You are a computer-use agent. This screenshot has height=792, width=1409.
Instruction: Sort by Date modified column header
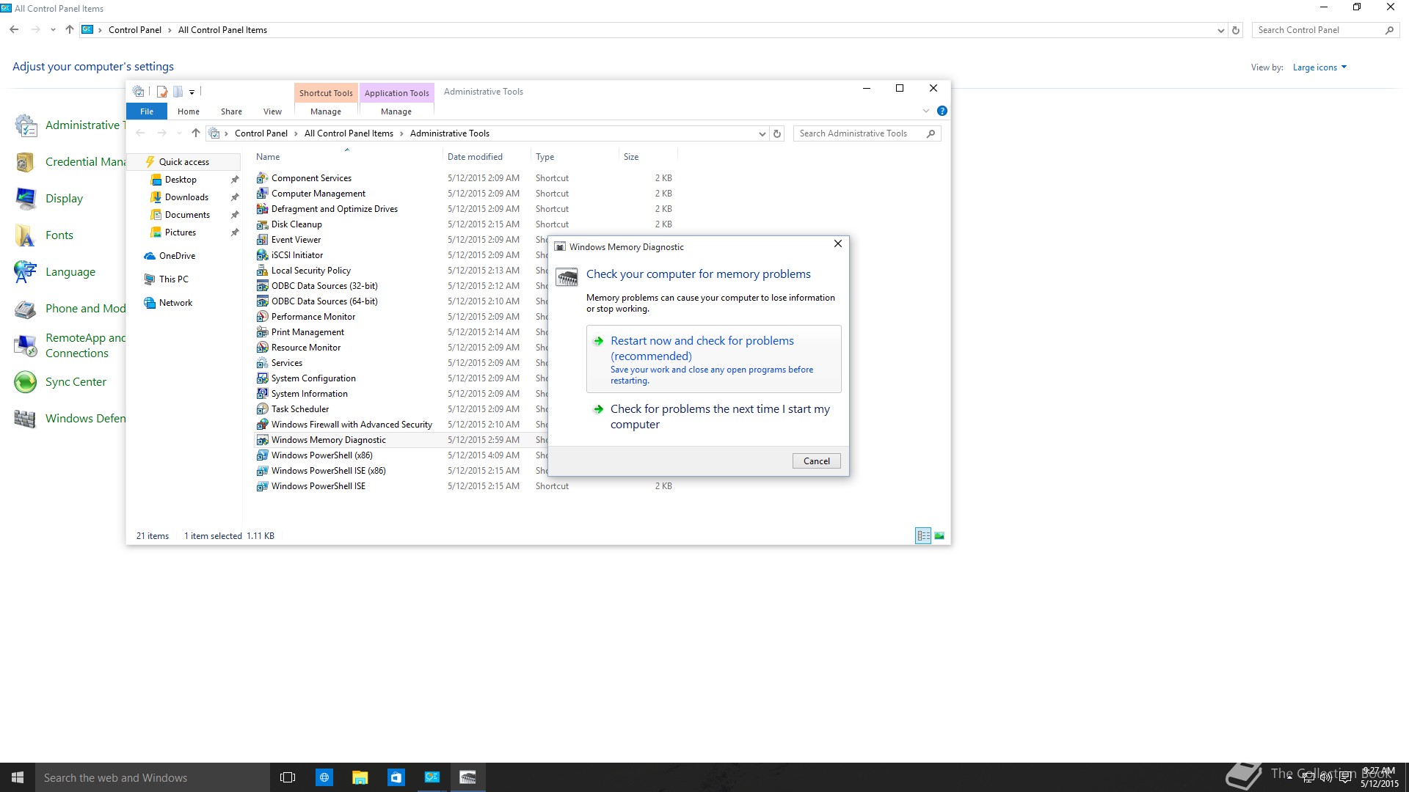[x=487, y=157]
